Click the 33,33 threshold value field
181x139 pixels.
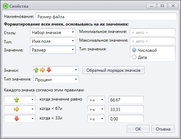126,109
